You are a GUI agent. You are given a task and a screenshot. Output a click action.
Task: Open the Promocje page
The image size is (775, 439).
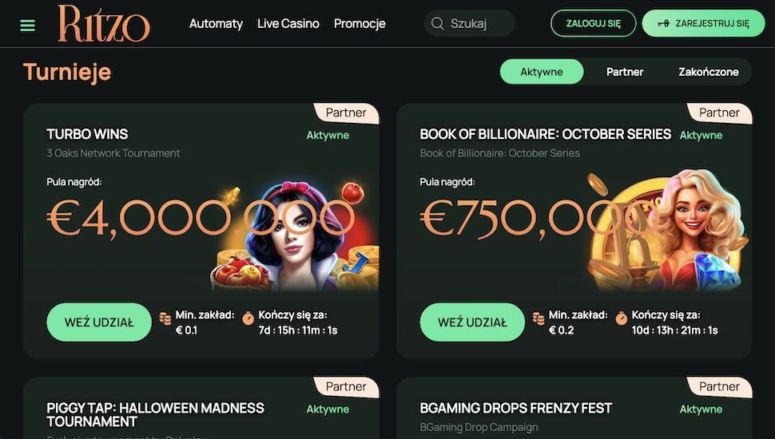(x=360, y=23)
